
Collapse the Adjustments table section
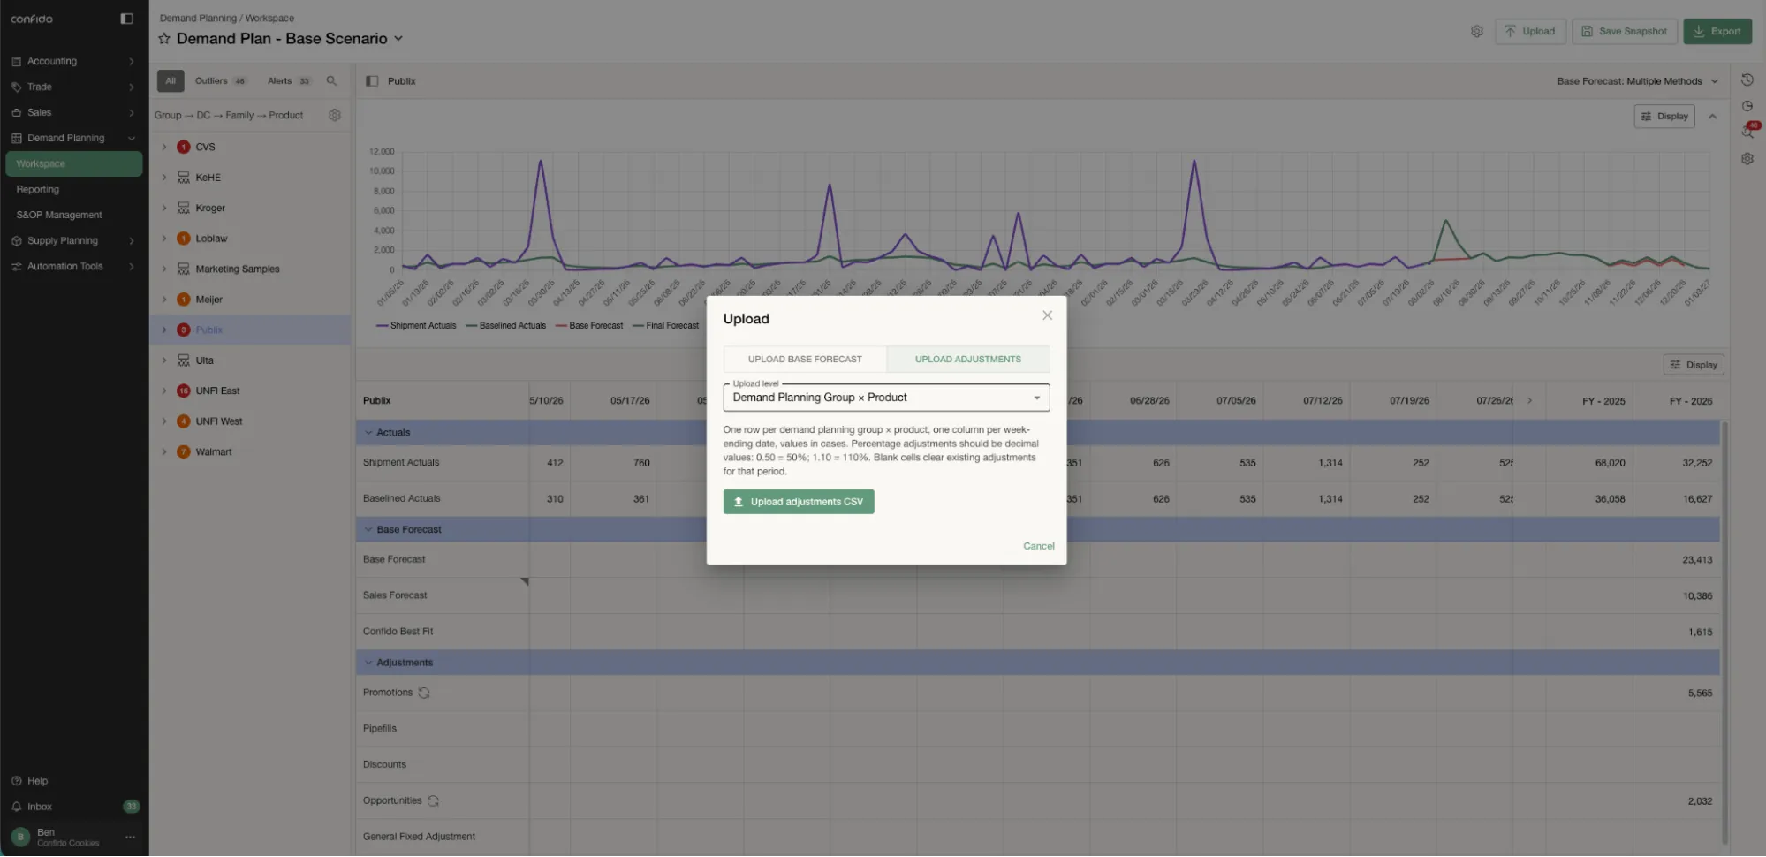point(368,664)
